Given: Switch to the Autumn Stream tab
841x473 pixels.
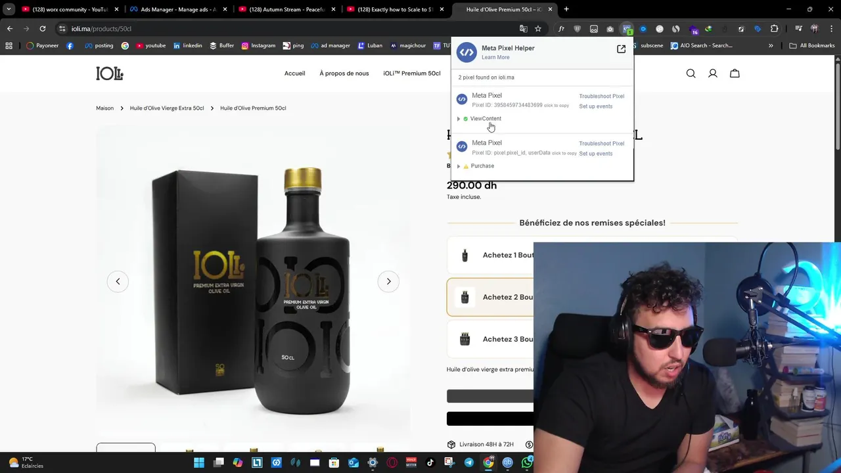Looking at the screenshot, I should coord(286,9).
